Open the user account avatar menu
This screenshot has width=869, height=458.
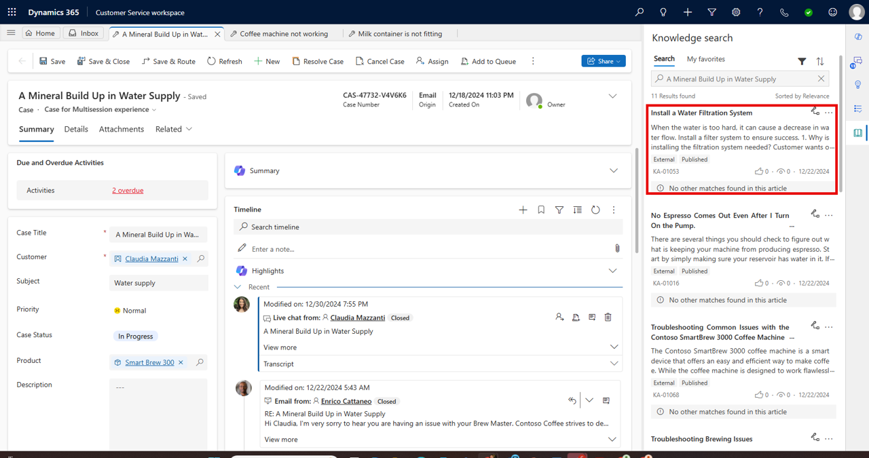tap(857, 12)
